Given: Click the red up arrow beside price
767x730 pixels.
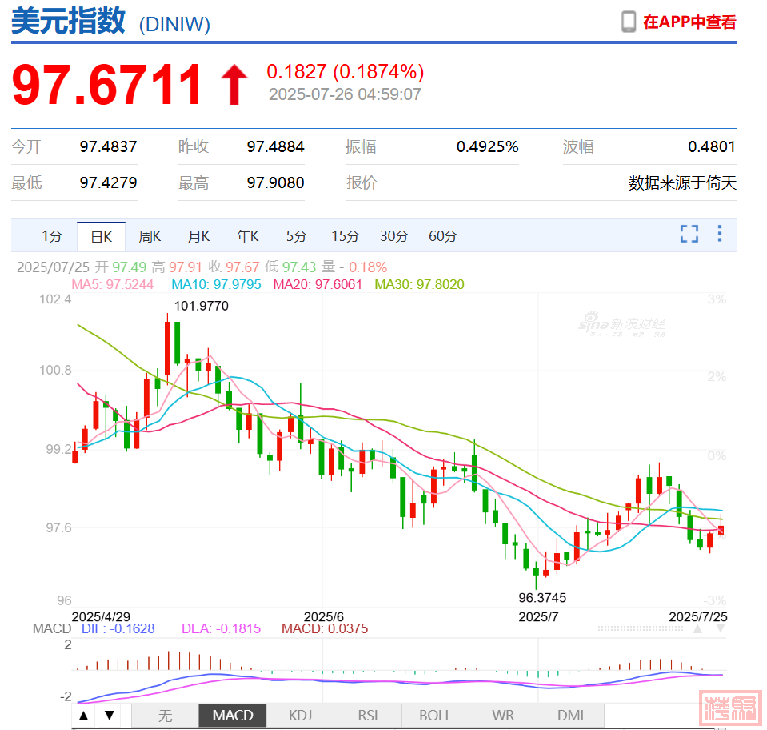Looking at the screenshot, I should (234, 85).
